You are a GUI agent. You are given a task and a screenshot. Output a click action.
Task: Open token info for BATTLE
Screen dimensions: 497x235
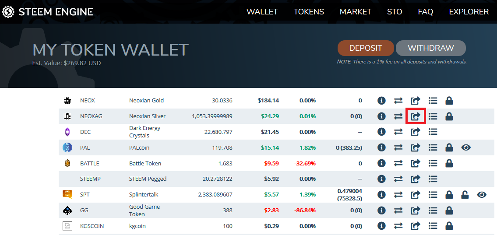click(381, 163)
